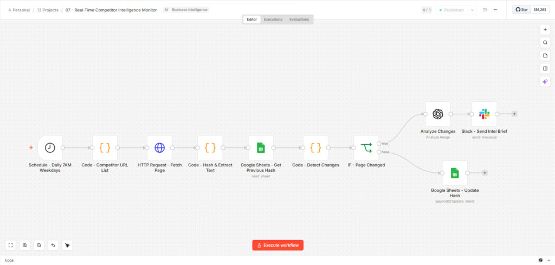Switch to the Evaluations tab

299,20
